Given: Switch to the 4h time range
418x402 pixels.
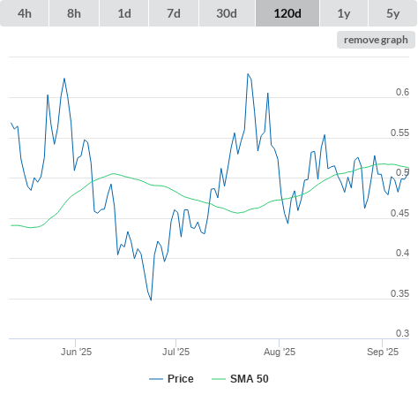Looking at the screenshot, I should 25,13.
